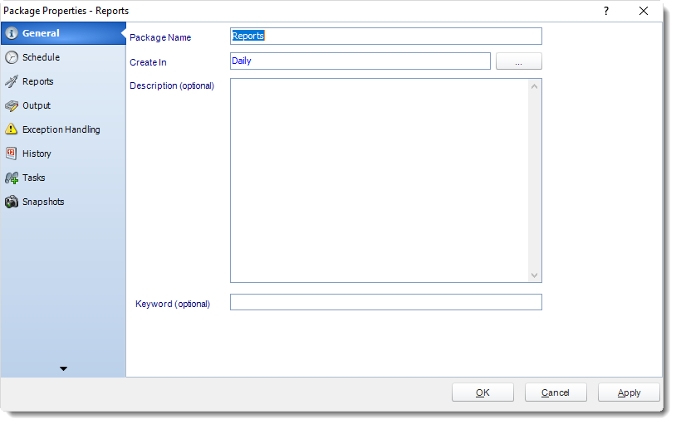Click the History calendar icon
This screenshot has width=676, height=424.
12,154
